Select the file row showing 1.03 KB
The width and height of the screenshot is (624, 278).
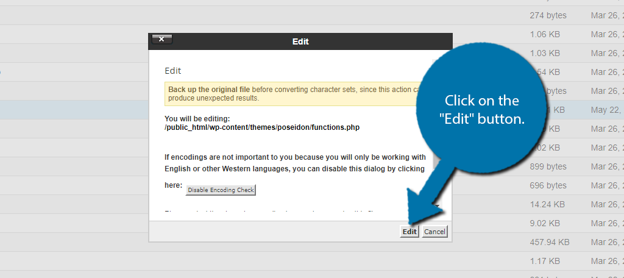click(x=545, y=53)
